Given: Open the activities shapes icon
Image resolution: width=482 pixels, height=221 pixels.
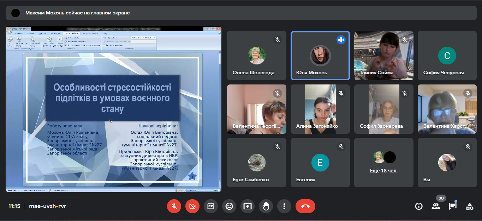Looking at the screenshot, I should click(x=470, y=207).
